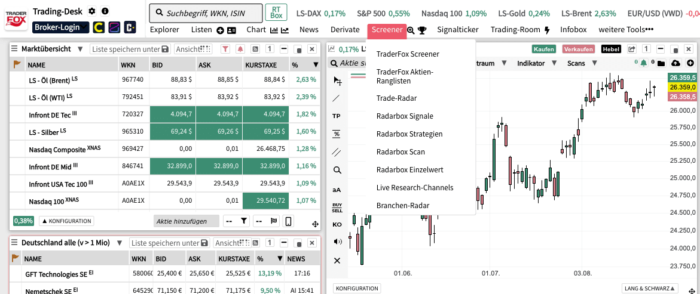Open the Broker-Login dropdown
700x294 pixels.
(x=61, y=27)
